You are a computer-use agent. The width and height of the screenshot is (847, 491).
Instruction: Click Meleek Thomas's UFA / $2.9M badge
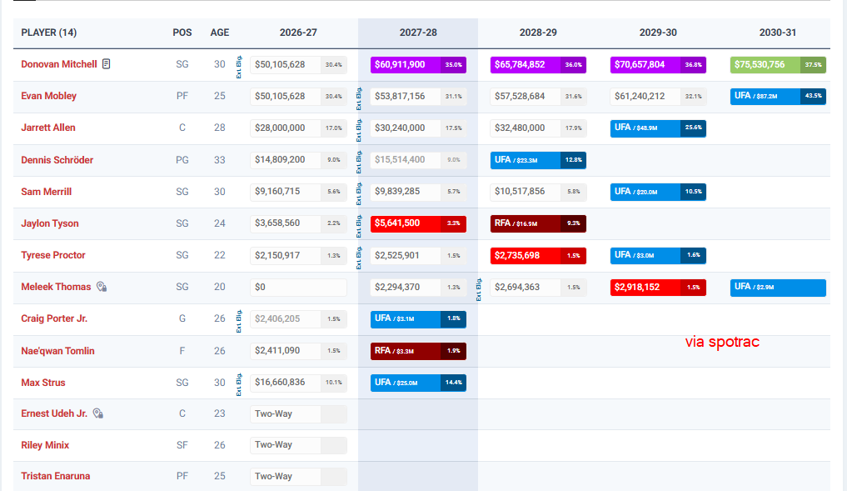coord(778,287)
